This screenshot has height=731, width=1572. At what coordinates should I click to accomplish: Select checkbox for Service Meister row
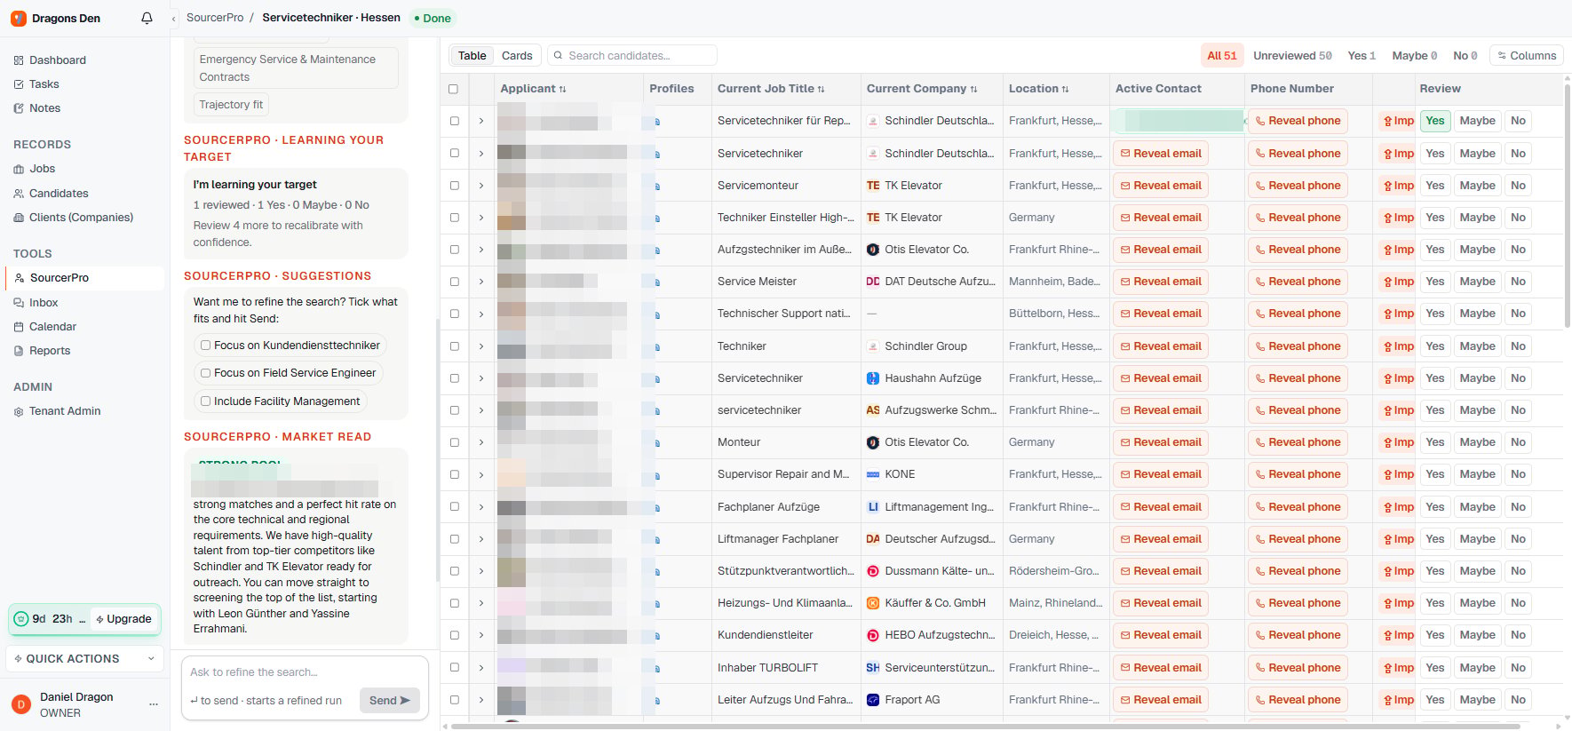[x=455, y=282]
